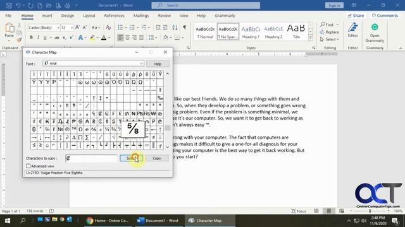Click the Sign in button
The height and width of the screenshot is (227, 405).
(334, 6)
